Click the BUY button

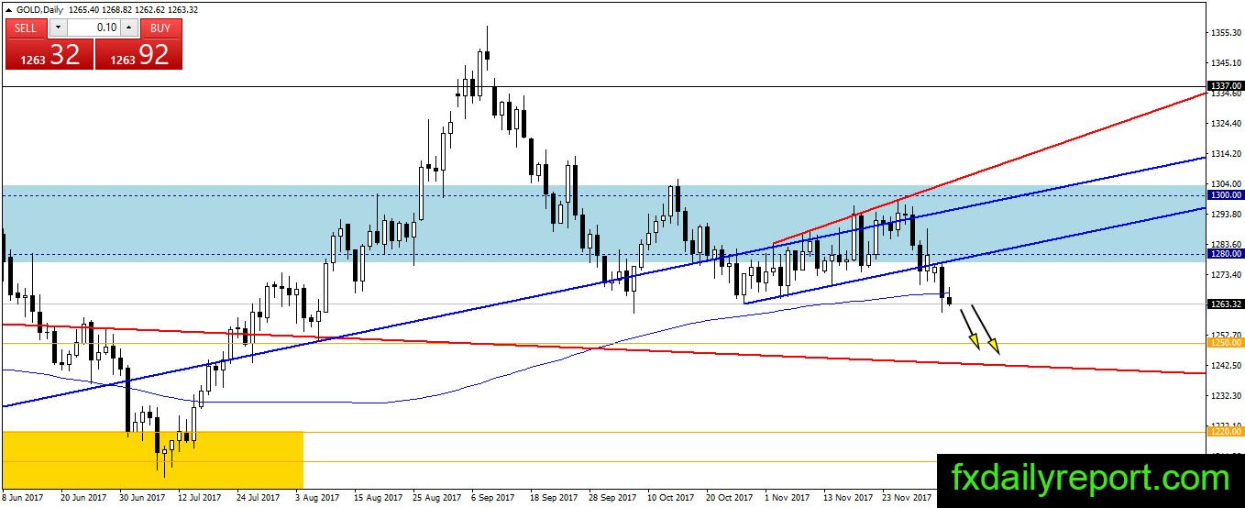(x=160, y=28)
